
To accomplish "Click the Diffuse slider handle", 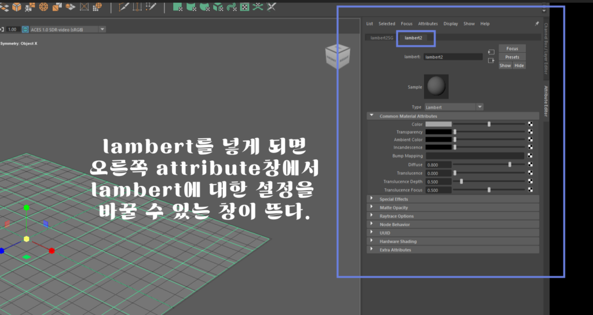I will click(x=510, y=164).
